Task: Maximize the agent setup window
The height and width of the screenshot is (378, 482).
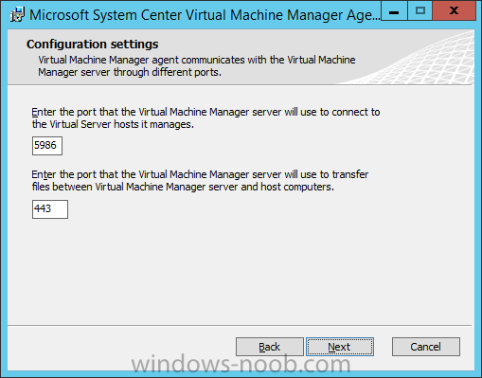Action: pyautogui.click(x=420, y=11)
